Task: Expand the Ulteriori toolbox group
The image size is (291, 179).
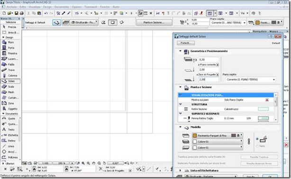Action: (x=3, y=163)
